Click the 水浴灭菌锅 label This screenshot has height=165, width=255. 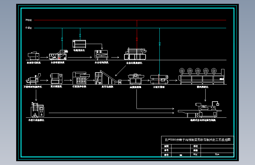159,87
